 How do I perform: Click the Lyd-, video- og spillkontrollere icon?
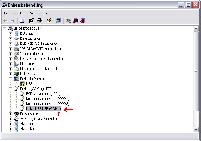[x=16, y=59]
